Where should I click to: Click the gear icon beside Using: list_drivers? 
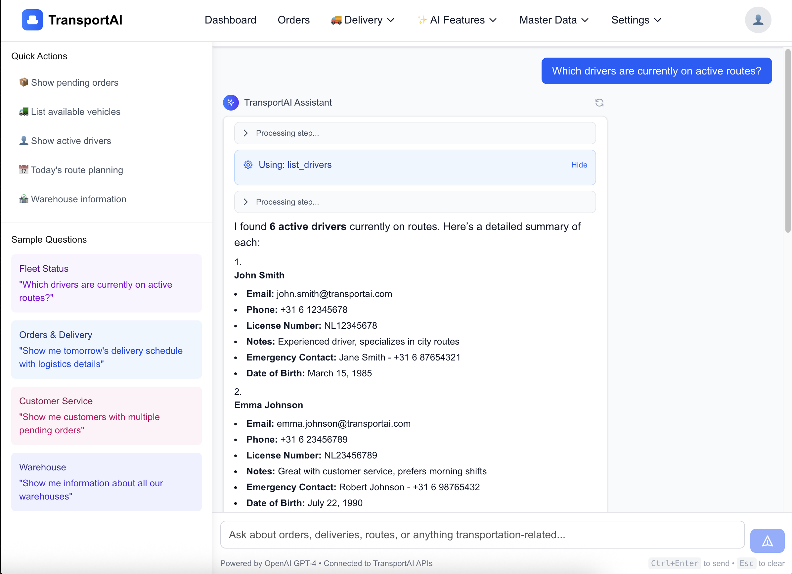click(248, 165)
